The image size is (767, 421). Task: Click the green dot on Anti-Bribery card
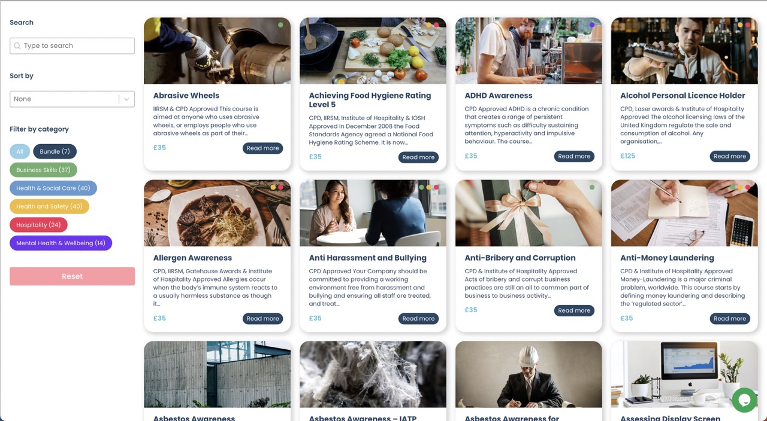click(x=592, y=187)
